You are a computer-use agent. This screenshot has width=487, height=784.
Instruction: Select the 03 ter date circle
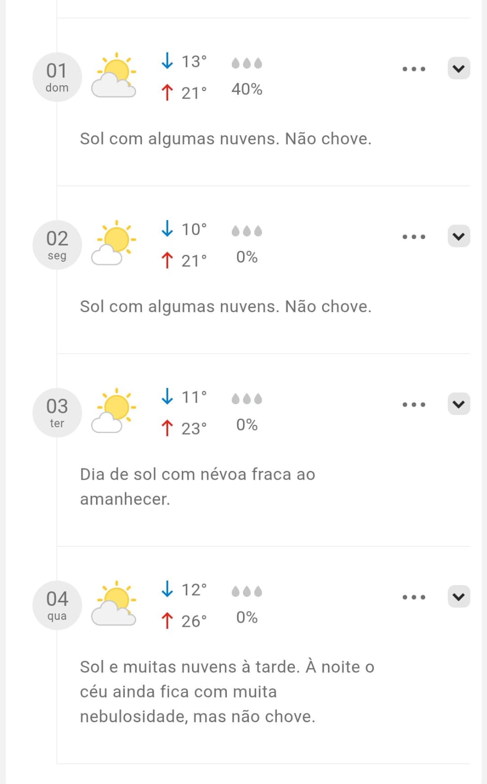(x=57, y=413)
